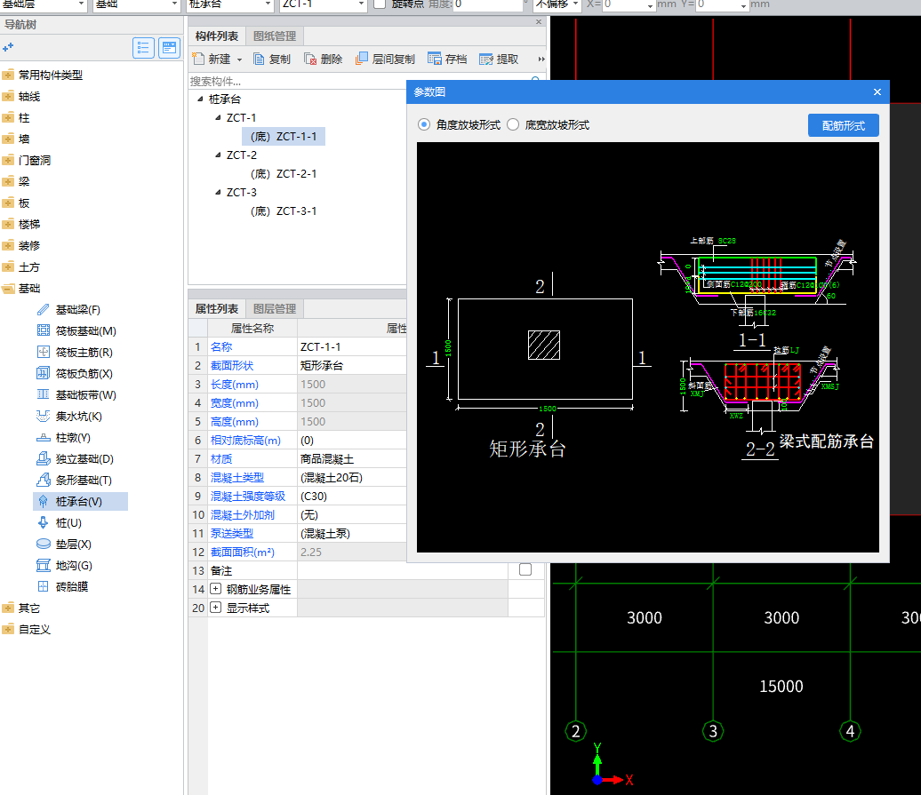Expand 钢筋业务属性 property group

[215, 588]
